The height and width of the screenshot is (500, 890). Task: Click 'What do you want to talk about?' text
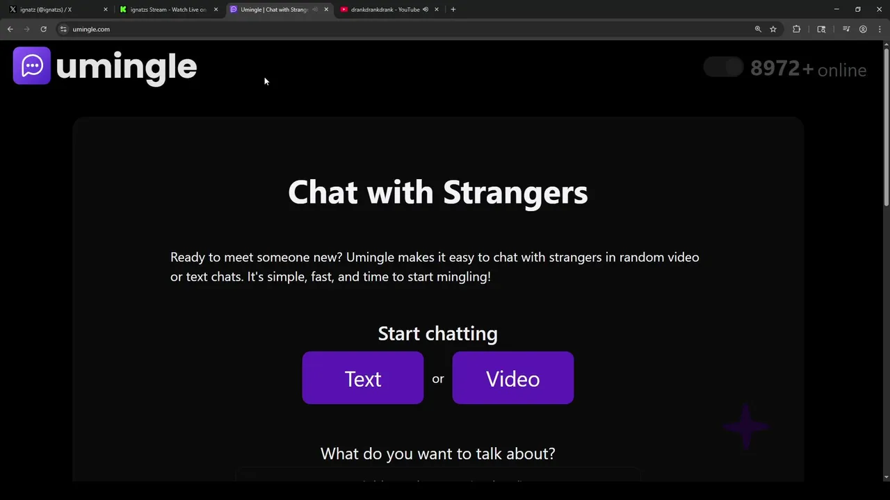438,453
